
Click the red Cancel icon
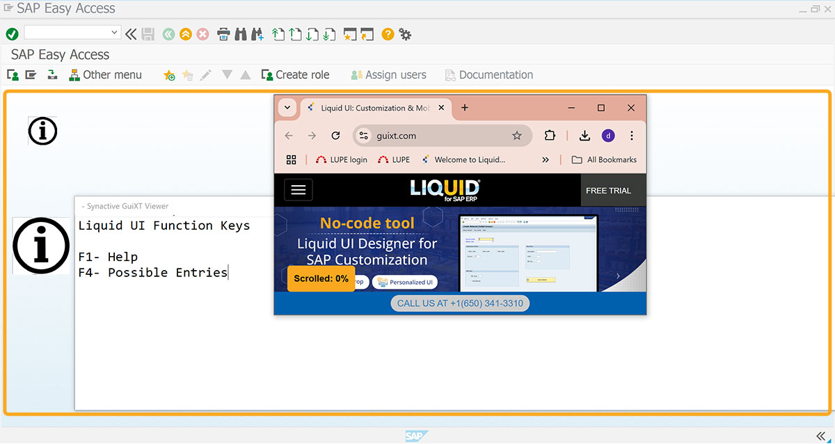[202, 33]
